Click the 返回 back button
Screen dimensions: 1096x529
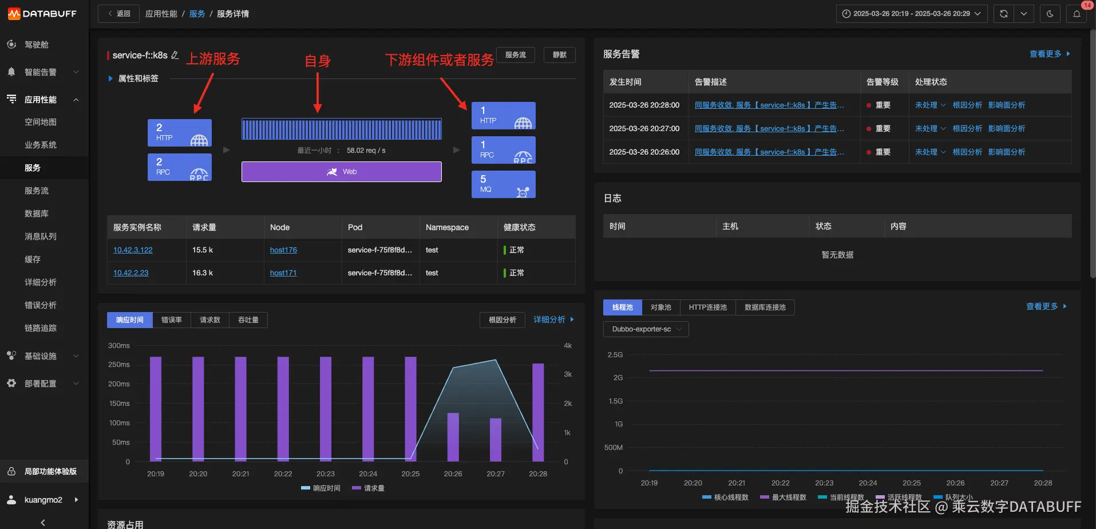[118, 14]
